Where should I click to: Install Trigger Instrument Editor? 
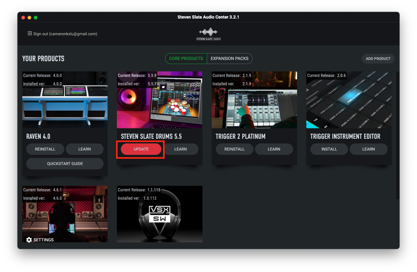coord(329,149)
